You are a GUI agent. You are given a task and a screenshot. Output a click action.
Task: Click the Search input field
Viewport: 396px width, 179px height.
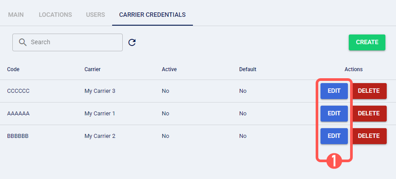tap(73, 42)
